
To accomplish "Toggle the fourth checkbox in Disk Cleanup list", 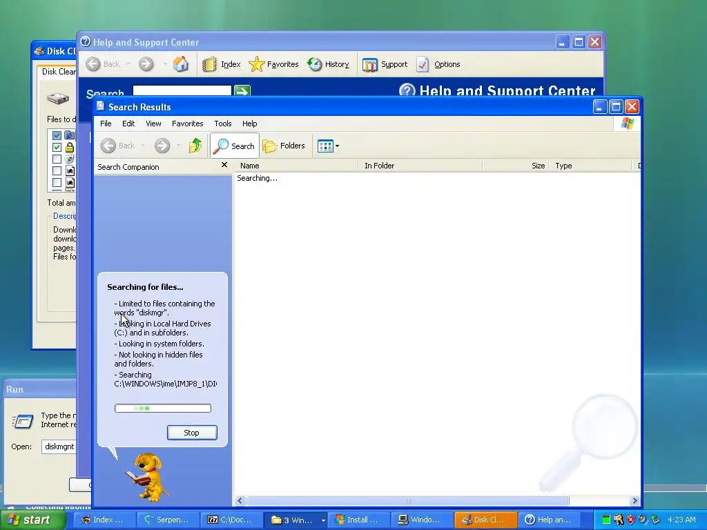I will click(x=57, y=170).
